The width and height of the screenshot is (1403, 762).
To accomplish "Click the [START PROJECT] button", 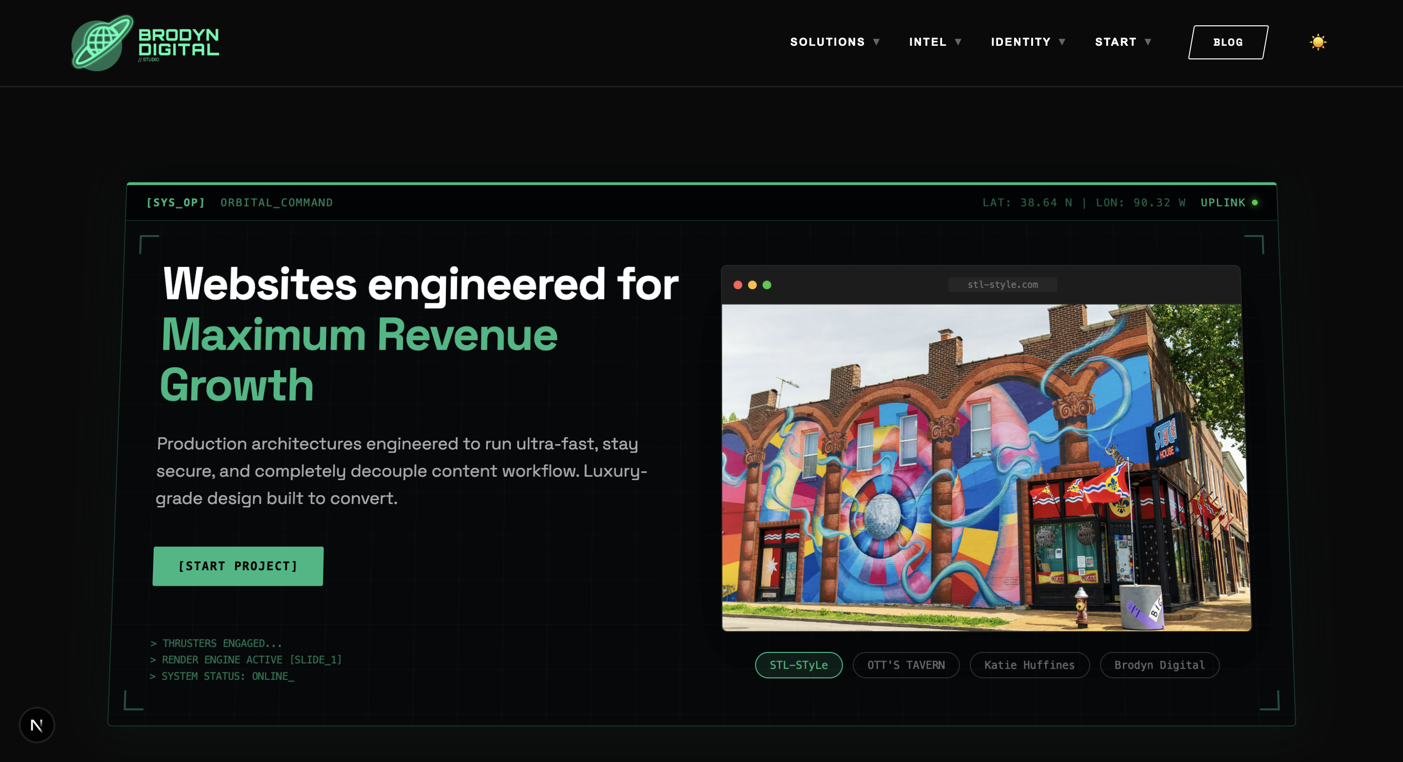I will point(238,566).
